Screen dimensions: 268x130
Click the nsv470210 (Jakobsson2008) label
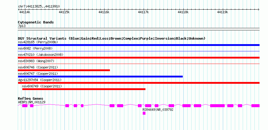pyautogui.click(x=41, y=55)
